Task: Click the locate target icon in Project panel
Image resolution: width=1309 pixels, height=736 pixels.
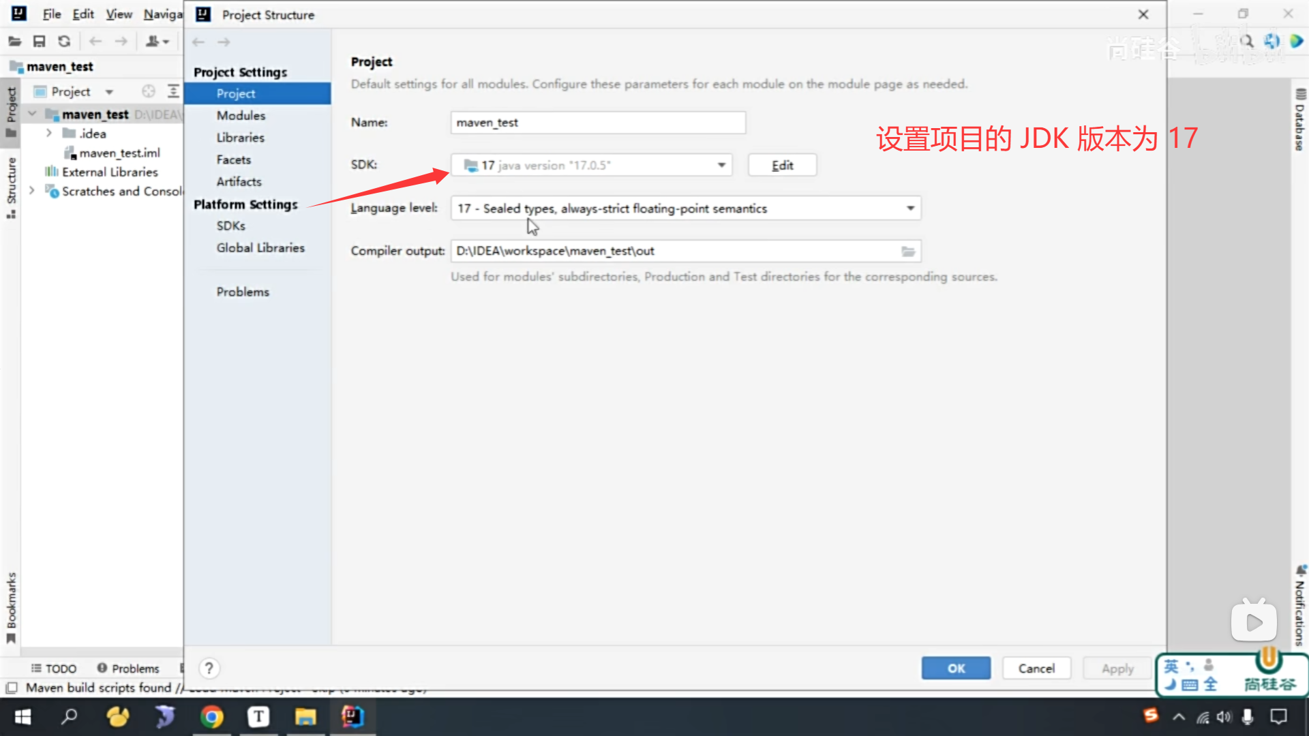Action: 148,91
